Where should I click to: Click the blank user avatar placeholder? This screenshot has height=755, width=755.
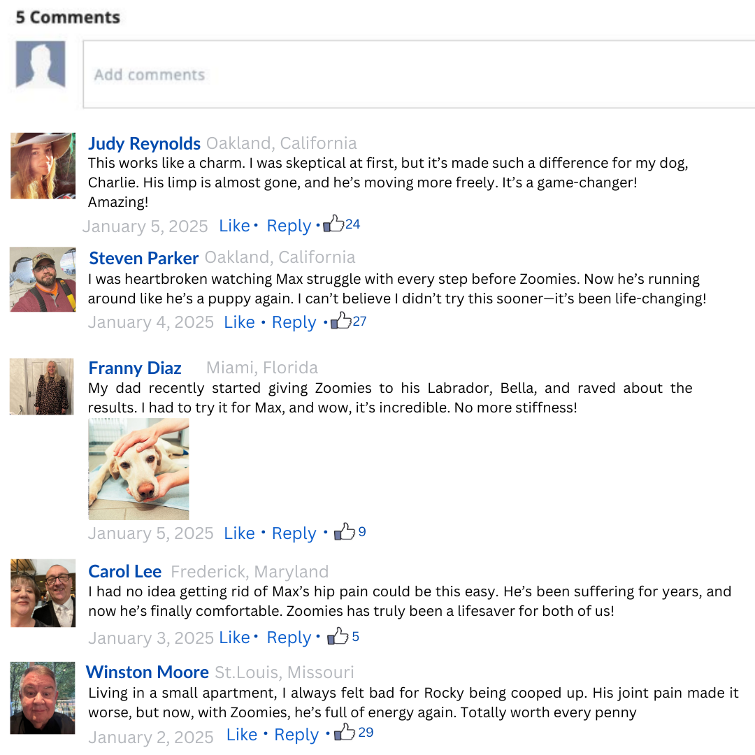click(41, 64)
